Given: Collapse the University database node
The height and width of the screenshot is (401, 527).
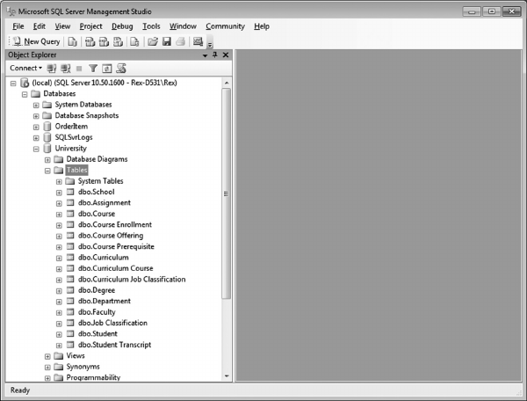Looking at the screenshot, I should (36, 149).
